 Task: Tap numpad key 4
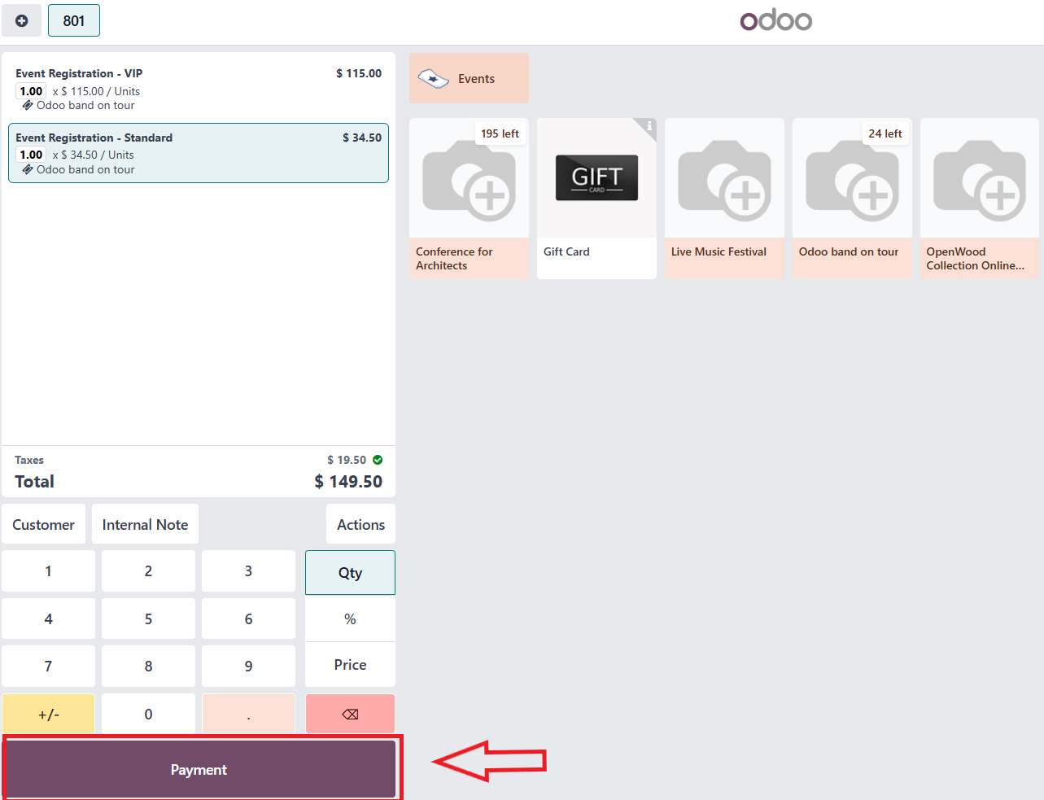tap(48, 619)
